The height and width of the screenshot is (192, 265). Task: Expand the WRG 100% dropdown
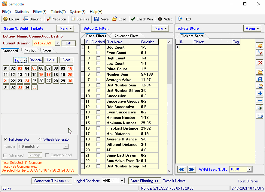(x=250, y=169)
